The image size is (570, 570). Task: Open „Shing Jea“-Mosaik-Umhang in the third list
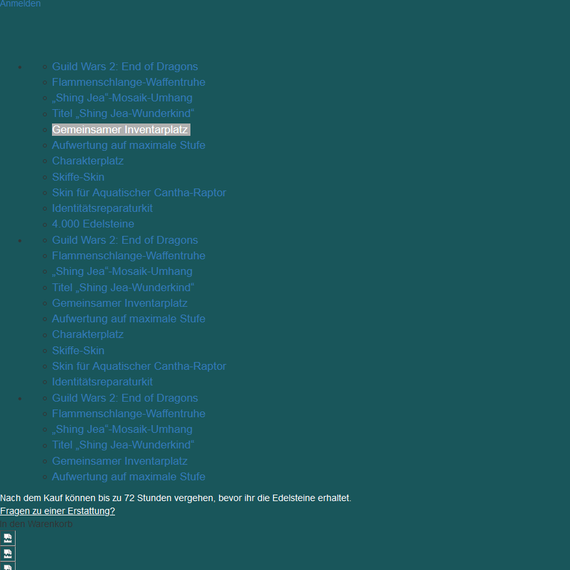[x=122, y=430]
